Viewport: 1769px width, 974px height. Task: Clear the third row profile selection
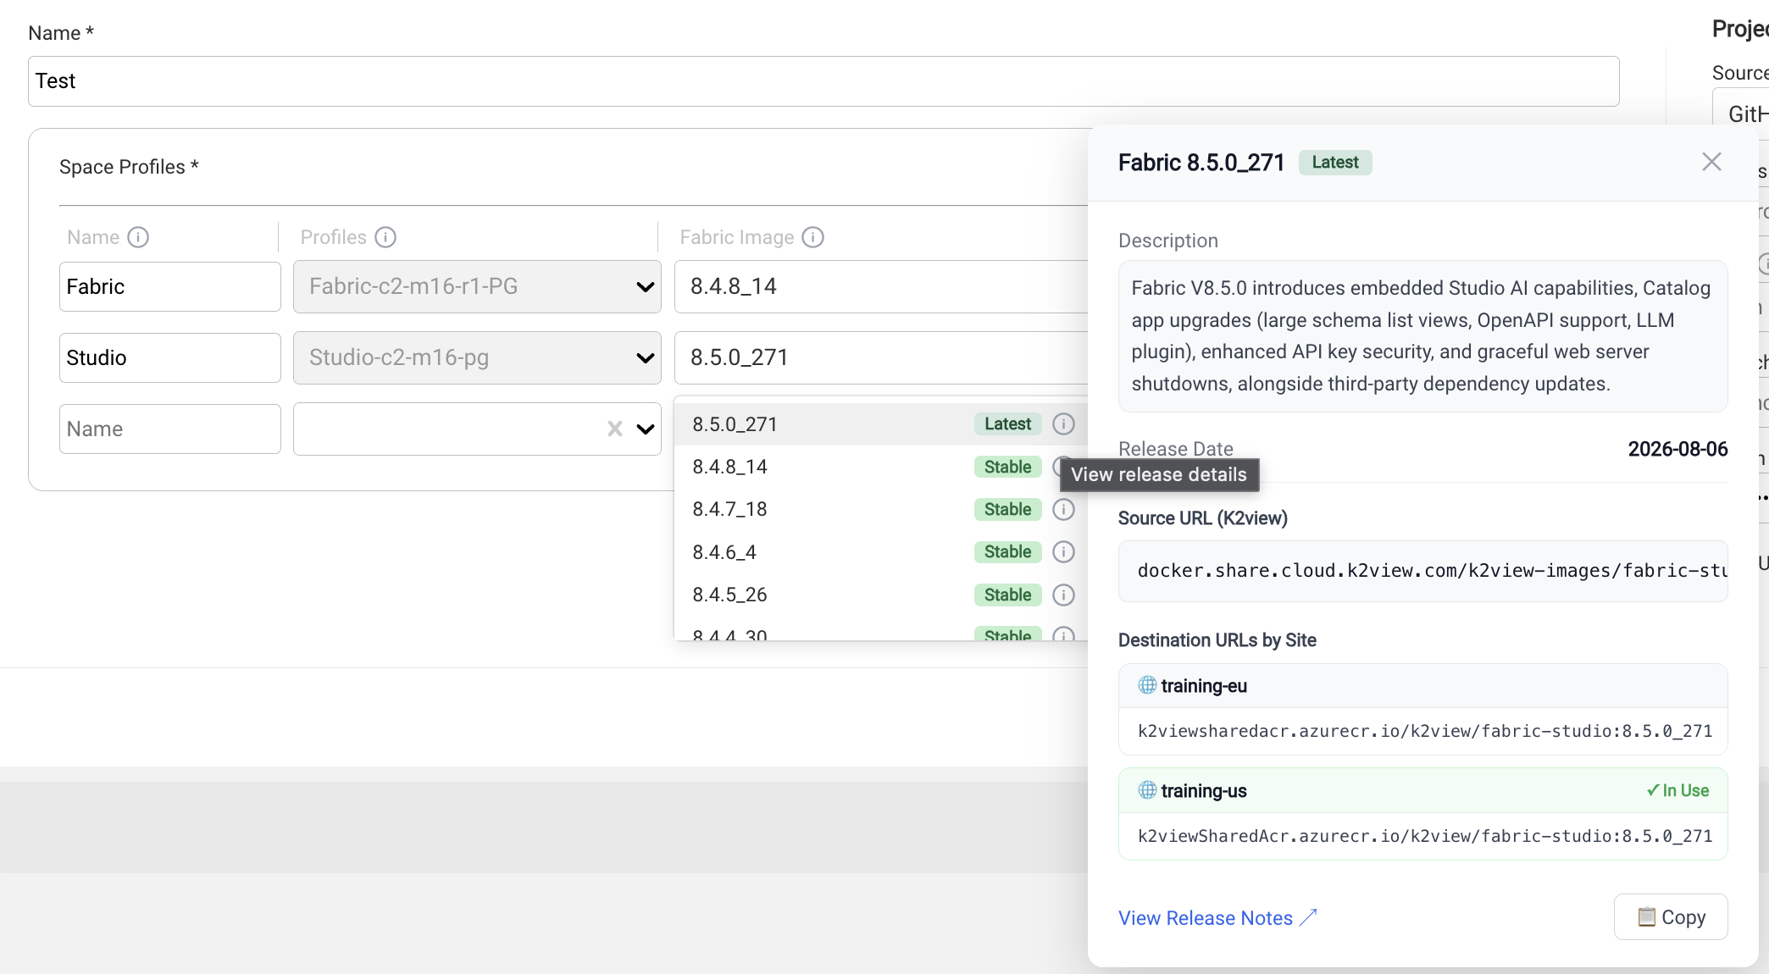tap(615, 429)
